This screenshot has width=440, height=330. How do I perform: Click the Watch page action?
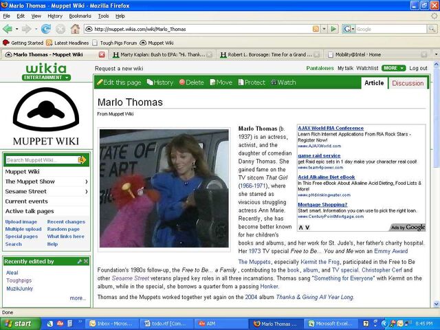point(283,82)
